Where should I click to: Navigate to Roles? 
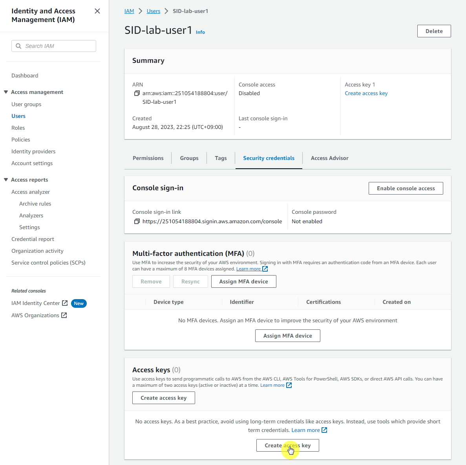(x=18, y=128)
